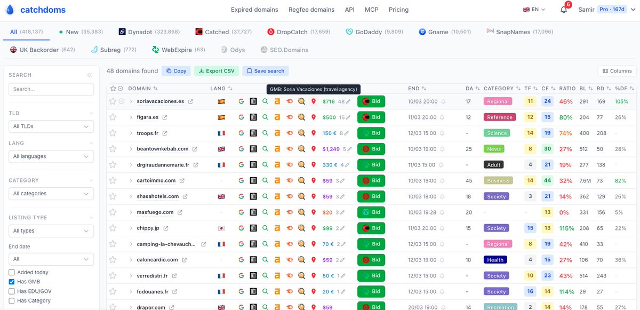Uncheck Has GMB filter

12,282
